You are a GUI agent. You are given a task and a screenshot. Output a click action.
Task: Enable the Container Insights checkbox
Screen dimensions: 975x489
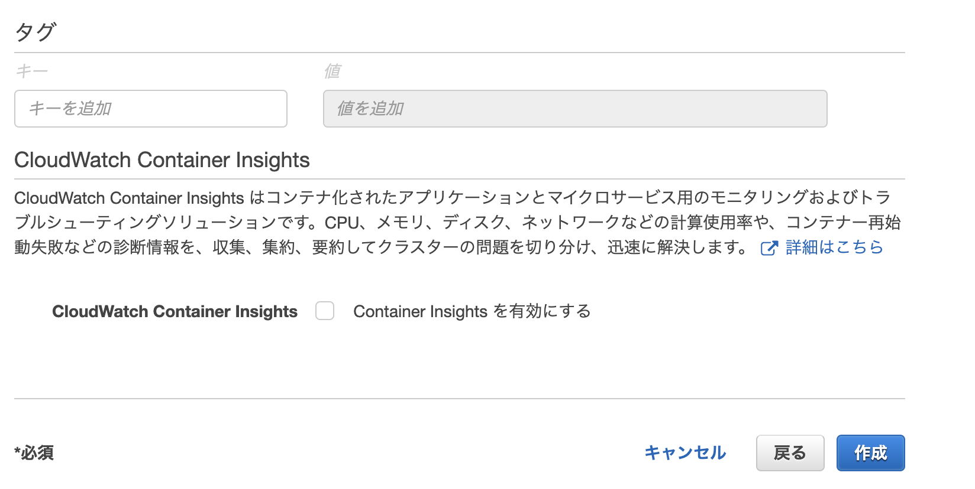tap(325, 311)
